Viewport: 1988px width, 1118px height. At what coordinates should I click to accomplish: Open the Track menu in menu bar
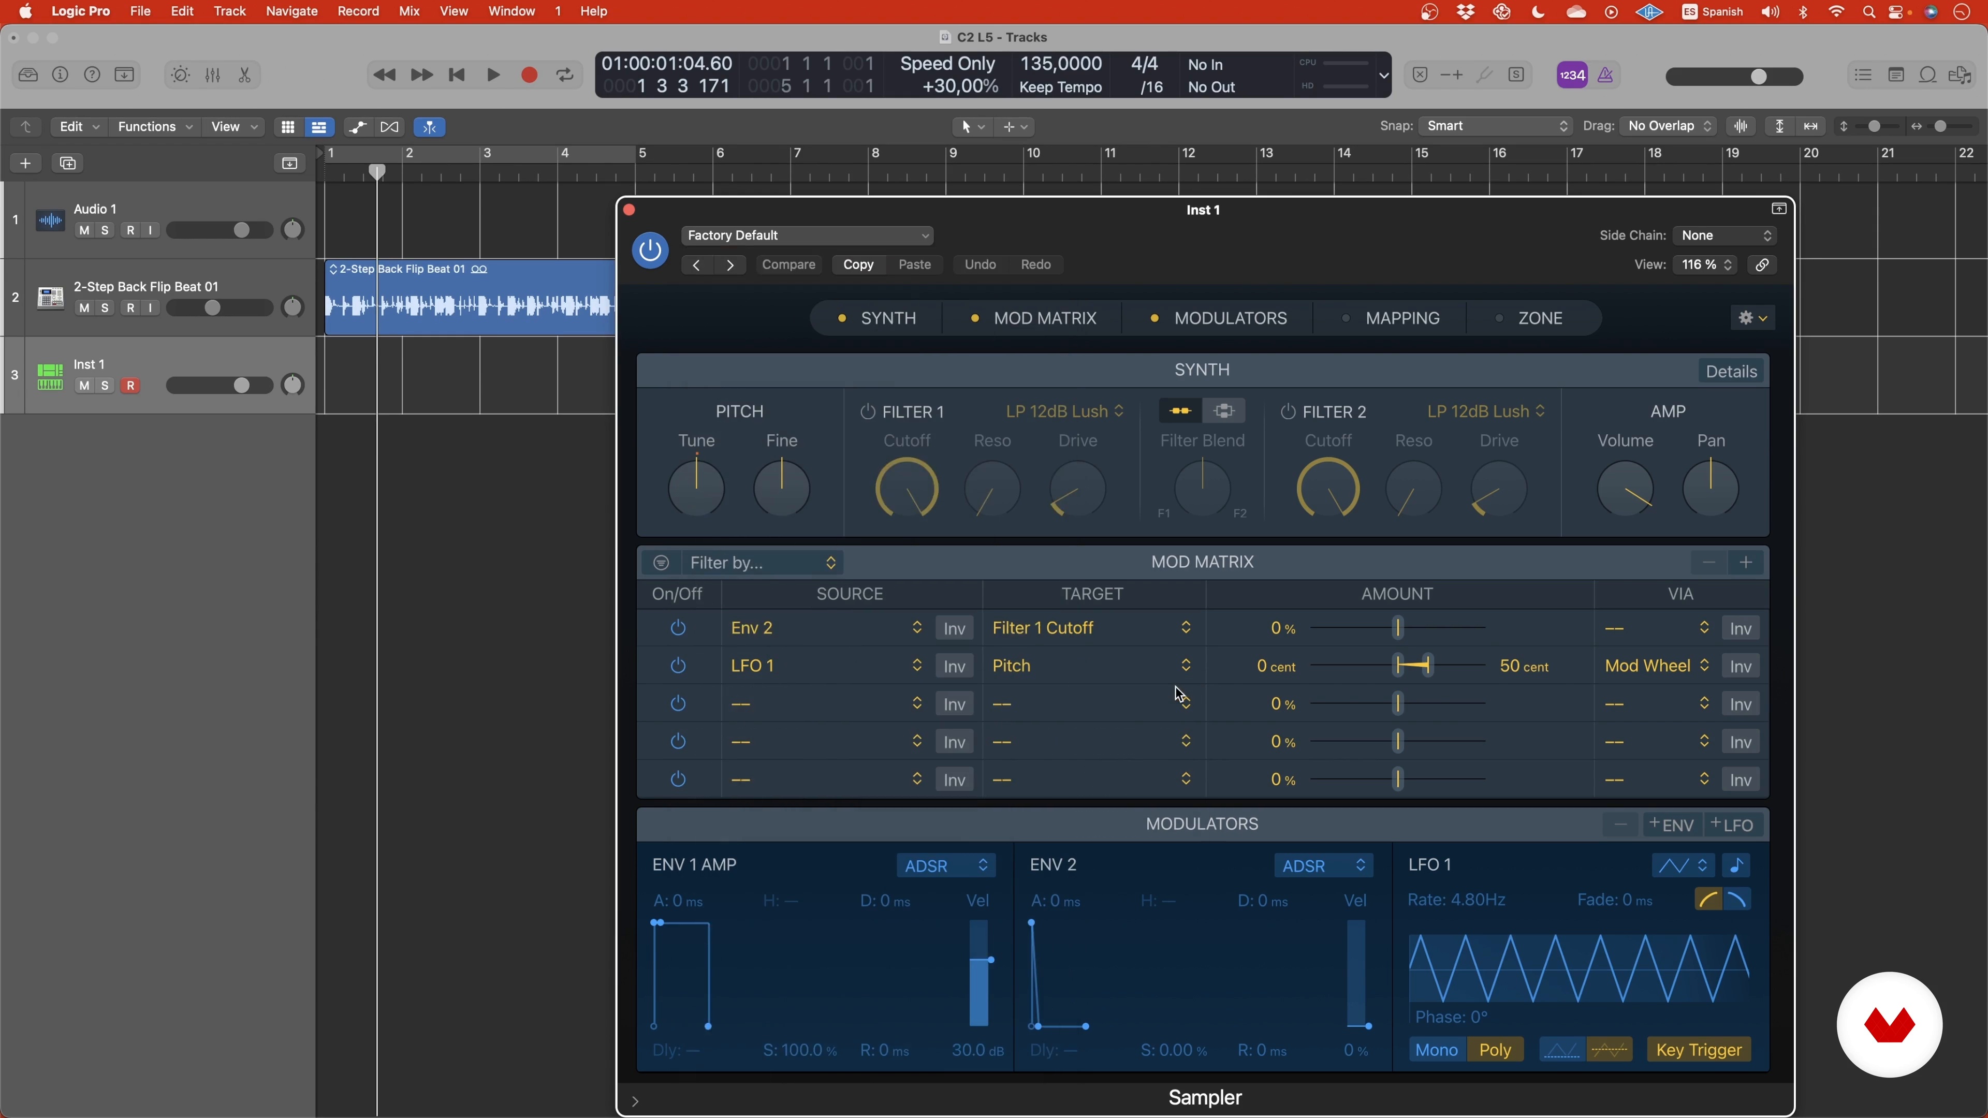click(x=229, y=11)
